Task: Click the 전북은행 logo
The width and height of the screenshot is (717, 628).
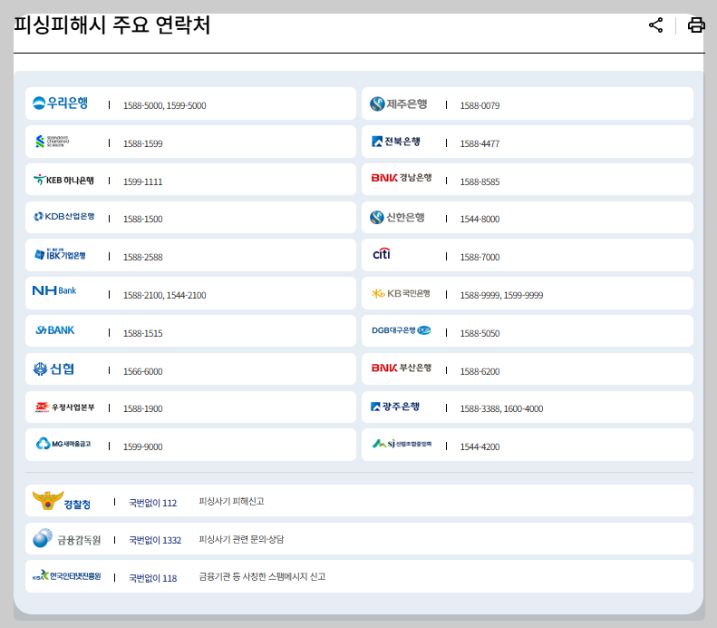Action: pyautogui.click(x=395, y=142)
